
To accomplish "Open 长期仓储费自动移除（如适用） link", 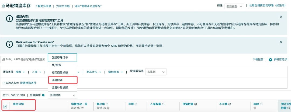I will pos(268,5).
